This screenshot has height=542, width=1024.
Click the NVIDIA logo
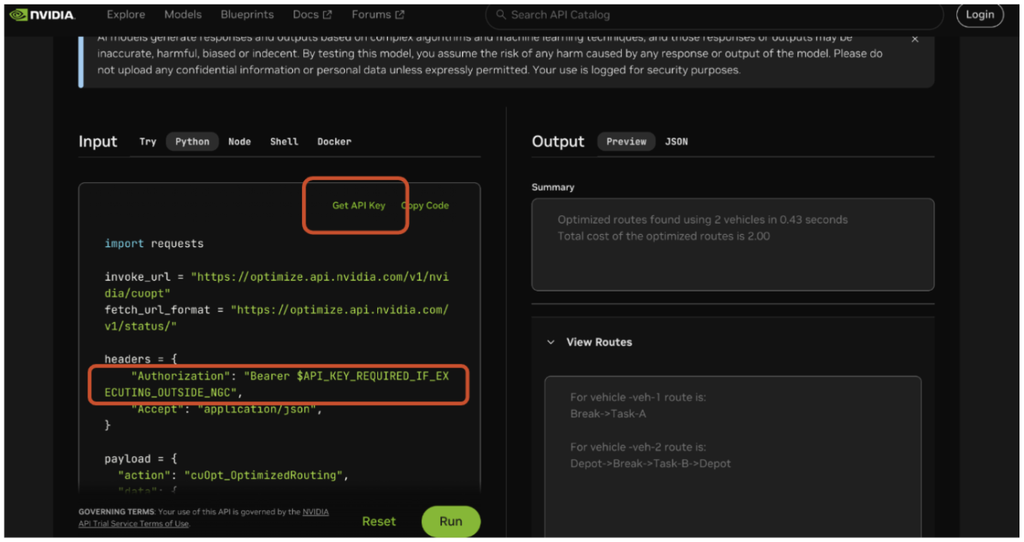[x=42, y=15]
